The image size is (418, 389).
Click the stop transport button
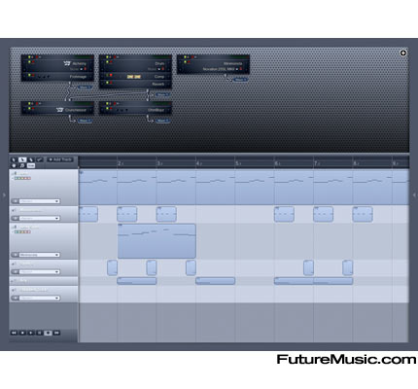tap(22, 333)
